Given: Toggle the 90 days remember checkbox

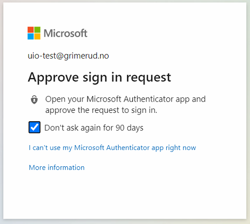Looking at the screenshot, I should pyautogui.click(x=34, y=127).
